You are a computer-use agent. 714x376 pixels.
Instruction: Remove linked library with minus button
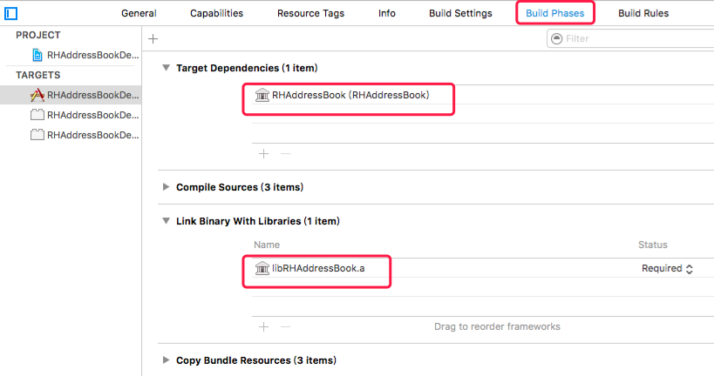(284, 326)
